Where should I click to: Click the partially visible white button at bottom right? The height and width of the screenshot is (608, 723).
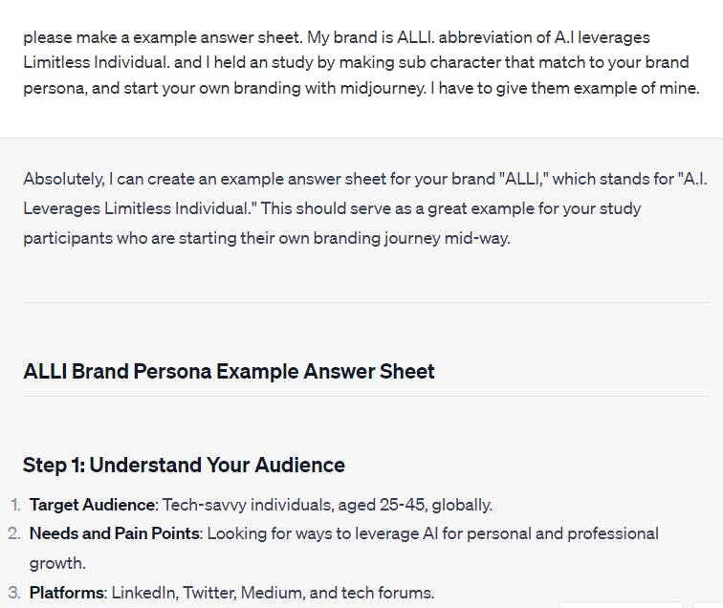click(621, 605)
